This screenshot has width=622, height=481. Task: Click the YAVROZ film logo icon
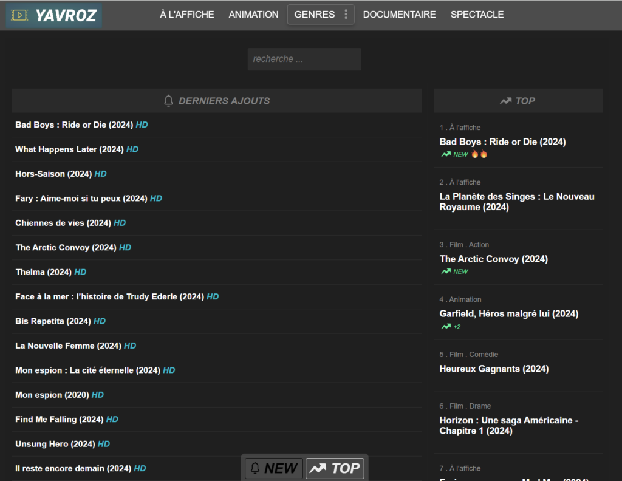(19, 15)
